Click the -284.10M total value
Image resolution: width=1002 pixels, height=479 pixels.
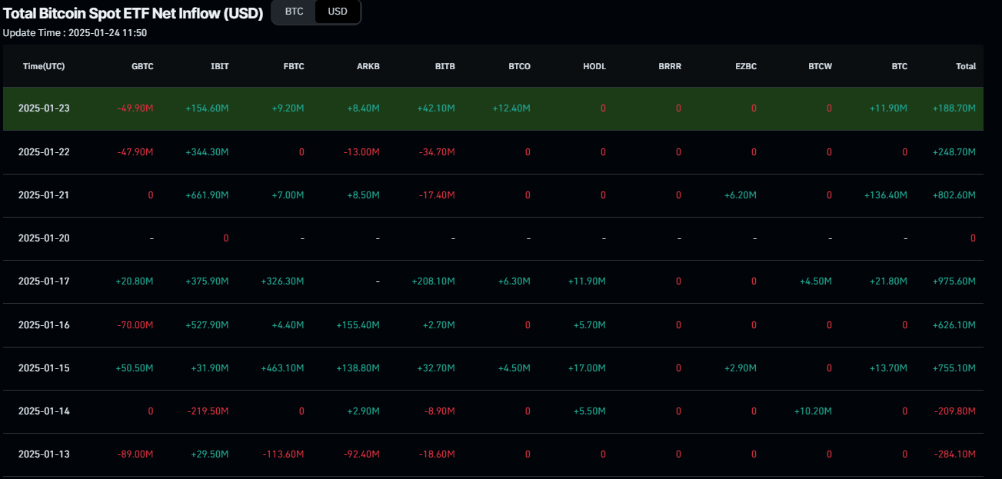click(x=954, y=454)
